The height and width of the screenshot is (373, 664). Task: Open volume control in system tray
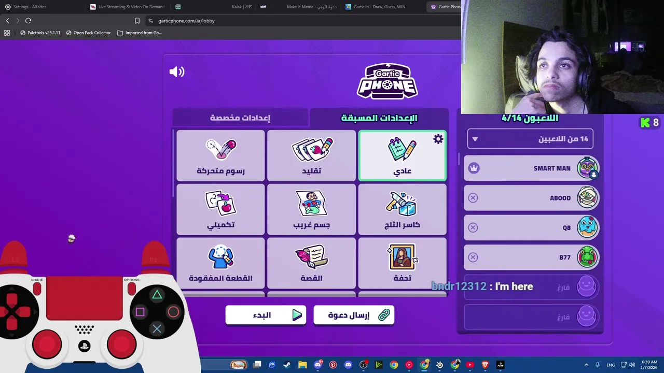[632, 365]
